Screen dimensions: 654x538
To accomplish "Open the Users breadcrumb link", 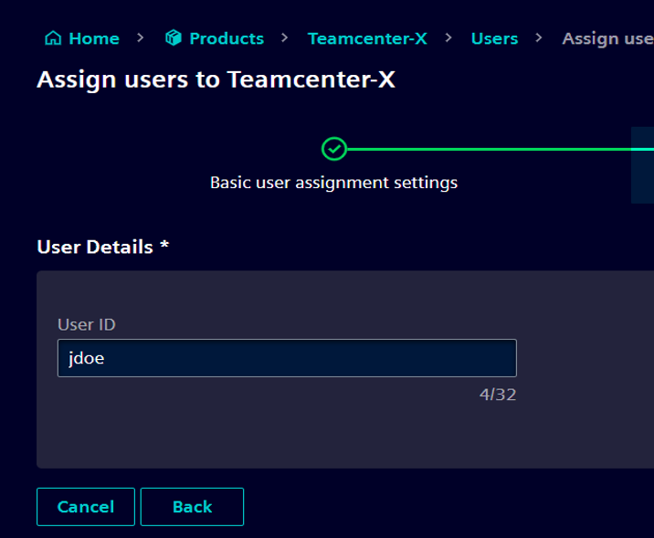I will (x=495, y=38).
